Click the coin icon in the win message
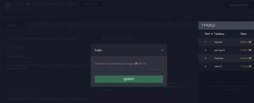Image resolution: width=254 pixels, height=103 pixels. point(136,64)
